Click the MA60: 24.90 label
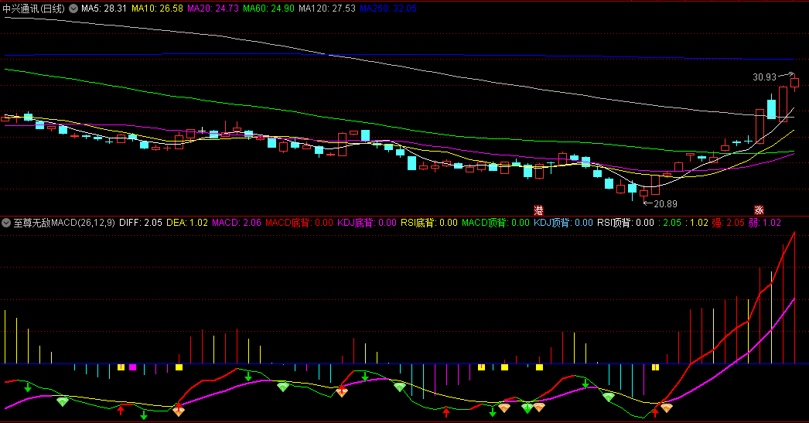The height and width of the screenshot is (423, 809). 269,9
